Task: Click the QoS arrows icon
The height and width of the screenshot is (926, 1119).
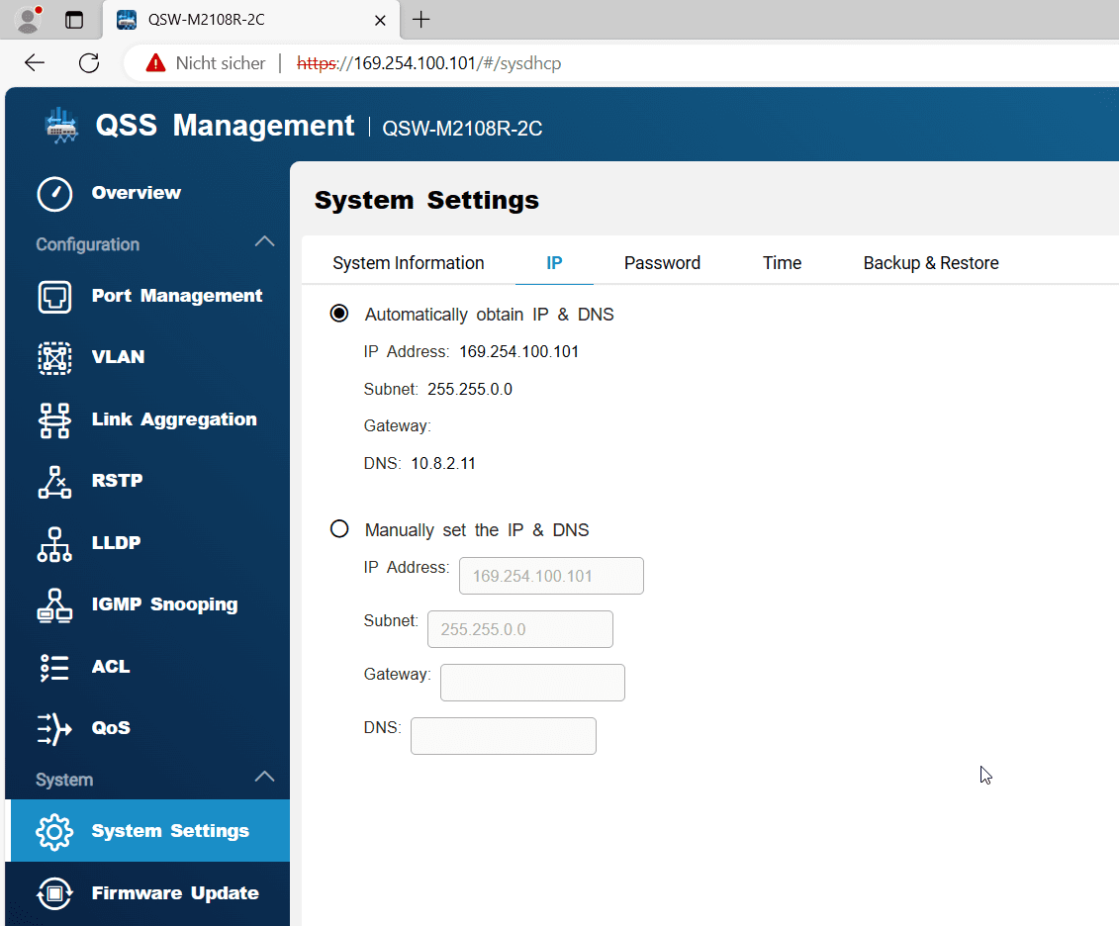Action: tap(55, 729)
